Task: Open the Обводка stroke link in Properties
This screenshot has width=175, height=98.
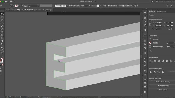Action: (x=156, y=43)
